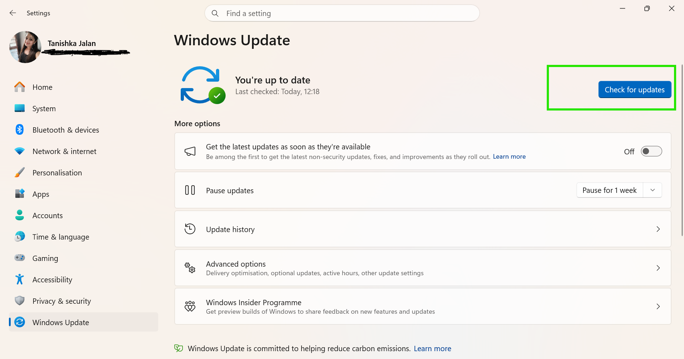Click Pause for 1 week button

(610, 190)
